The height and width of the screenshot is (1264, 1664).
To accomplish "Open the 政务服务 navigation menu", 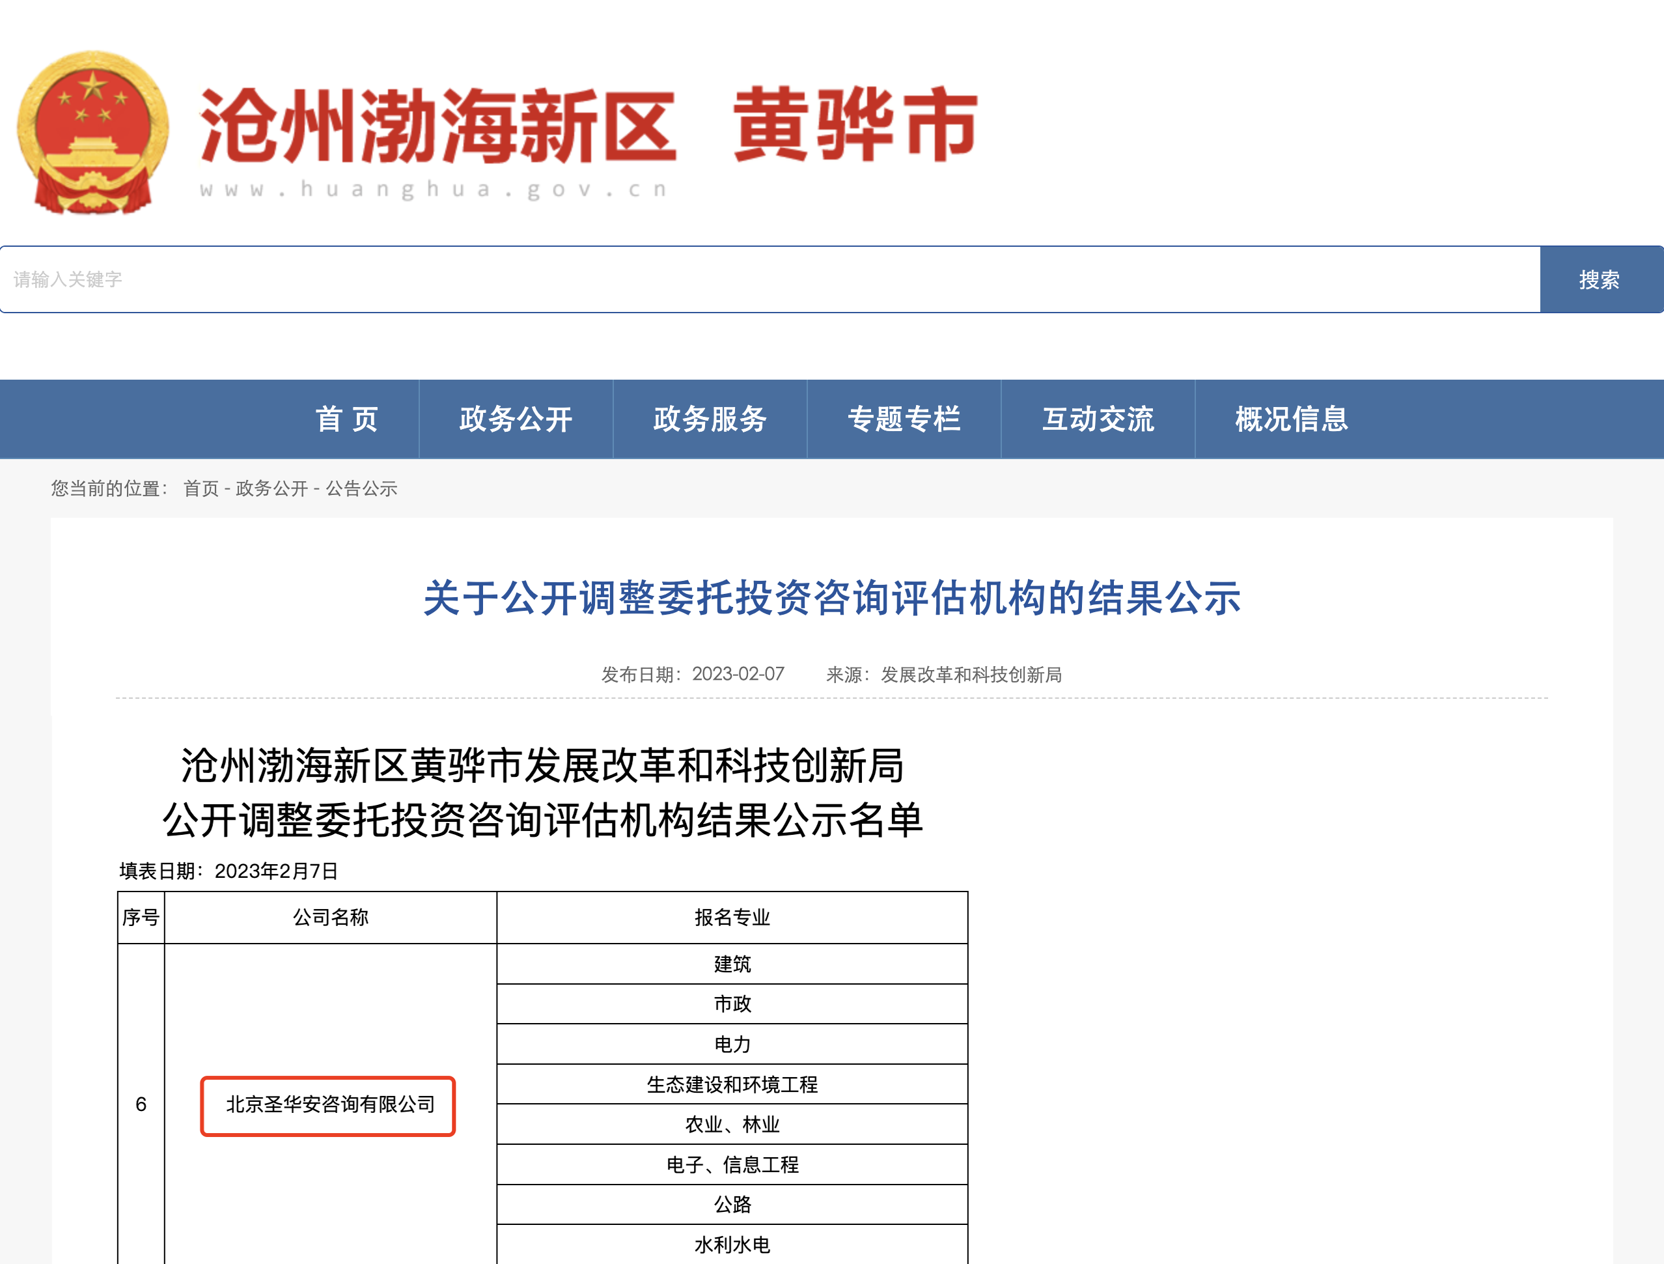I will click(710, 419).
